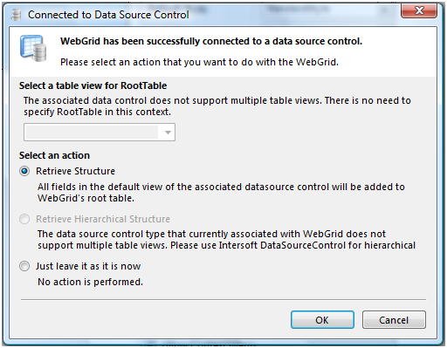Click the WebGrid successfully connected bold heading
Viewport: 447px width, 348px height.
pos(211,41)
